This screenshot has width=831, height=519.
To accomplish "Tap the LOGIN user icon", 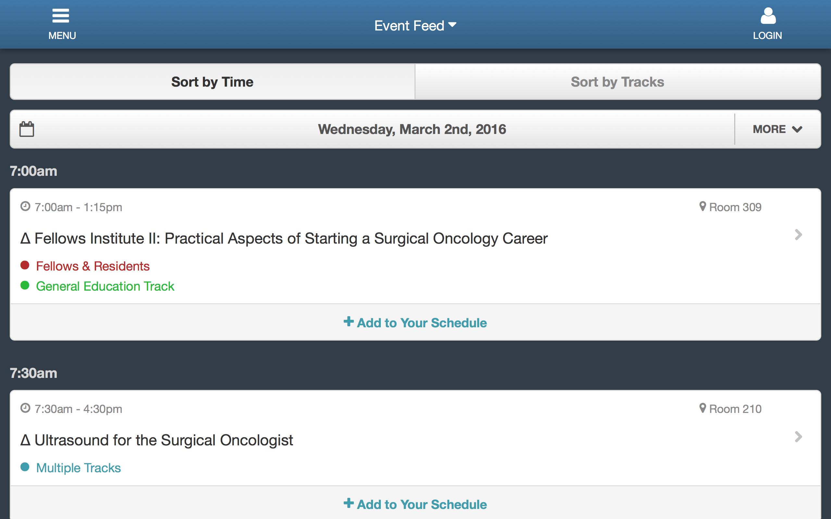I will coord(768,16).
